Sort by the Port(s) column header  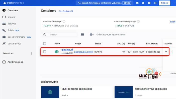pos(131,43)
